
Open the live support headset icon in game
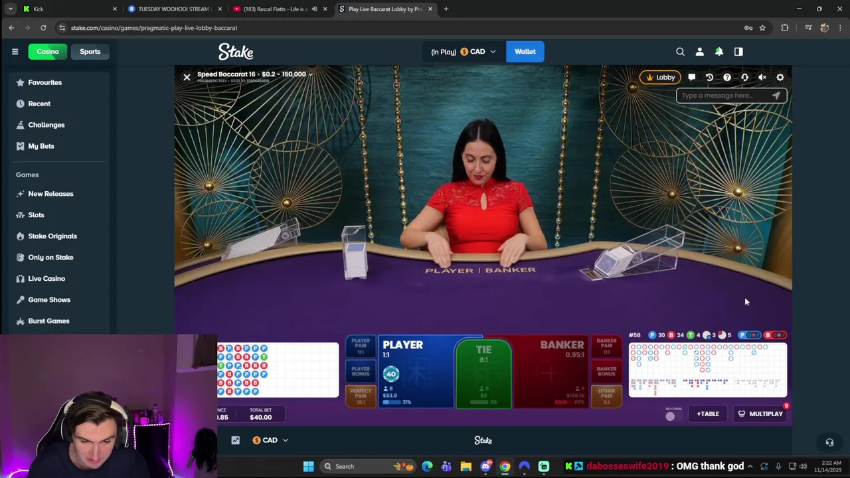(x=744, y=77)
